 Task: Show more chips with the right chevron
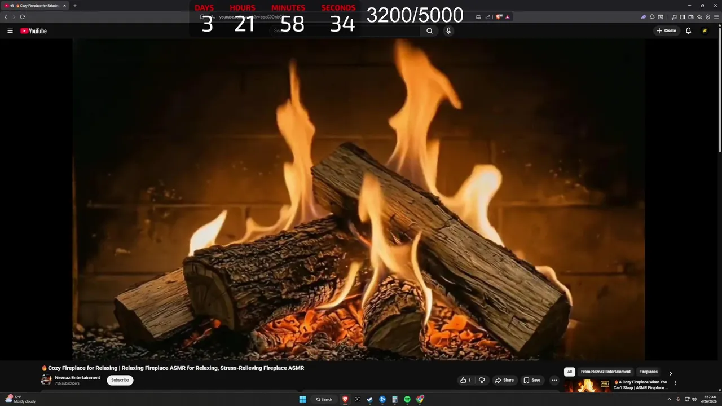coord(670,373)
